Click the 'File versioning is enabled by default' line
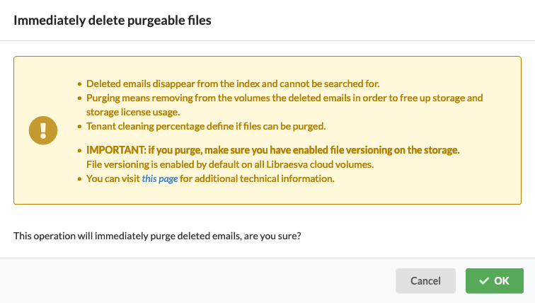The width and height of the screenshot is (535, 303). [x=230, y=164]
